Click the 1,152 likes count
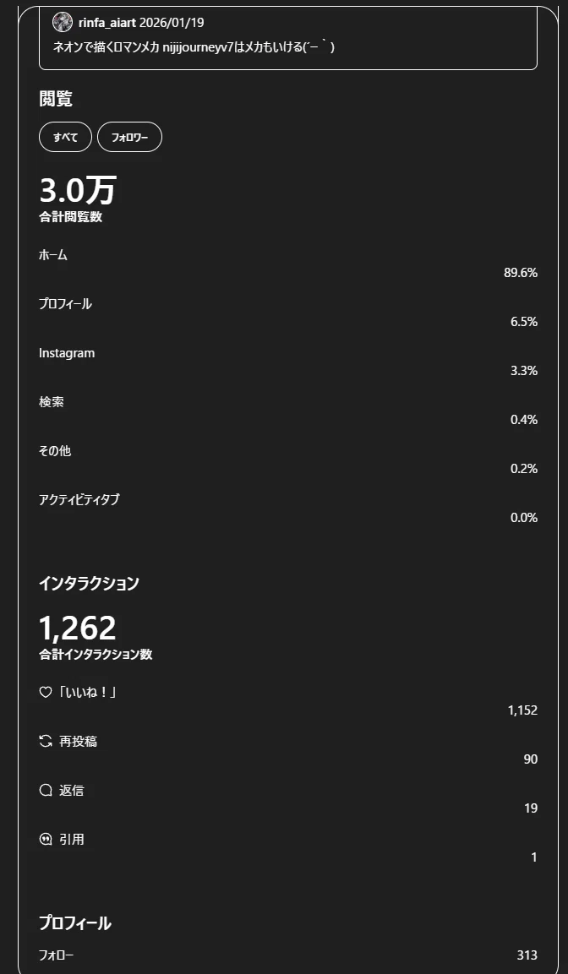This screenshot has width=568, height=974. [x=522, y=710]
